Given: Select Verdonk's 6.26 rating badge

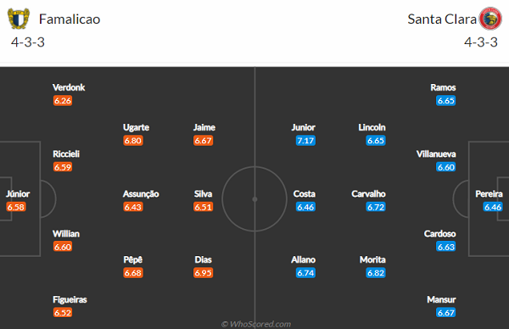Looking at the screenshot, I should (x=63, y=101).
